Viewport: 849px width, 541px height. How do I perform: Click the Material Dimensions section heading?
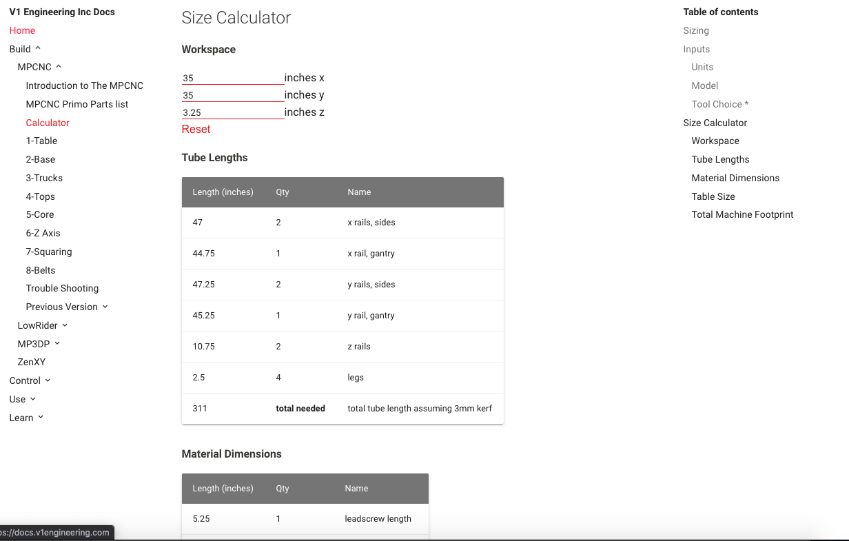tap(232, 454)
